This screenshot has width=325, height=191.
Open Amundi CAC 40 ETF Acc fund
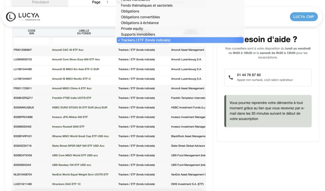68,50
